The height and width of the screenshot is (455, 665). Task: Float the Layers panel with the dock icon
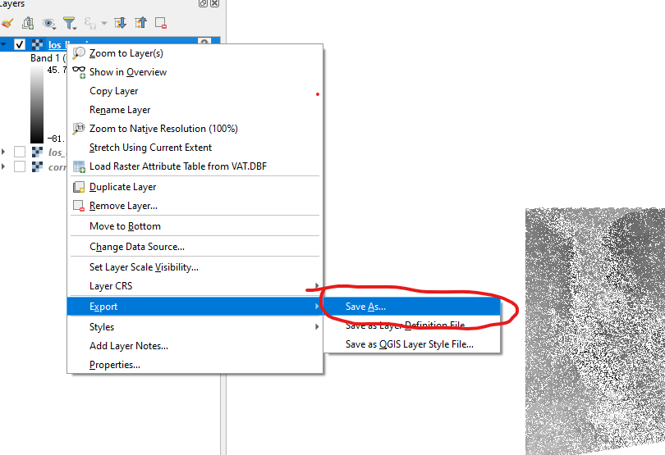tap(203, 3)
